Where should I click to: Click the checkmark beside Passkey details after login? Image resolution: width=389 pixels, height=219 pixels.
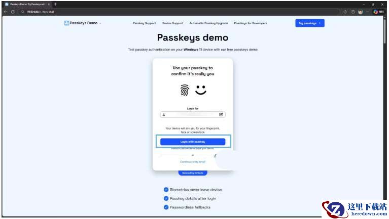166,198
